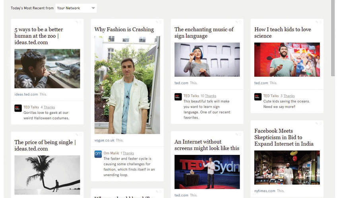The image size is (339, 198).
Task: Click link icon on Internet without screens card
Action: pyautogui.click(x=237, y=134)
